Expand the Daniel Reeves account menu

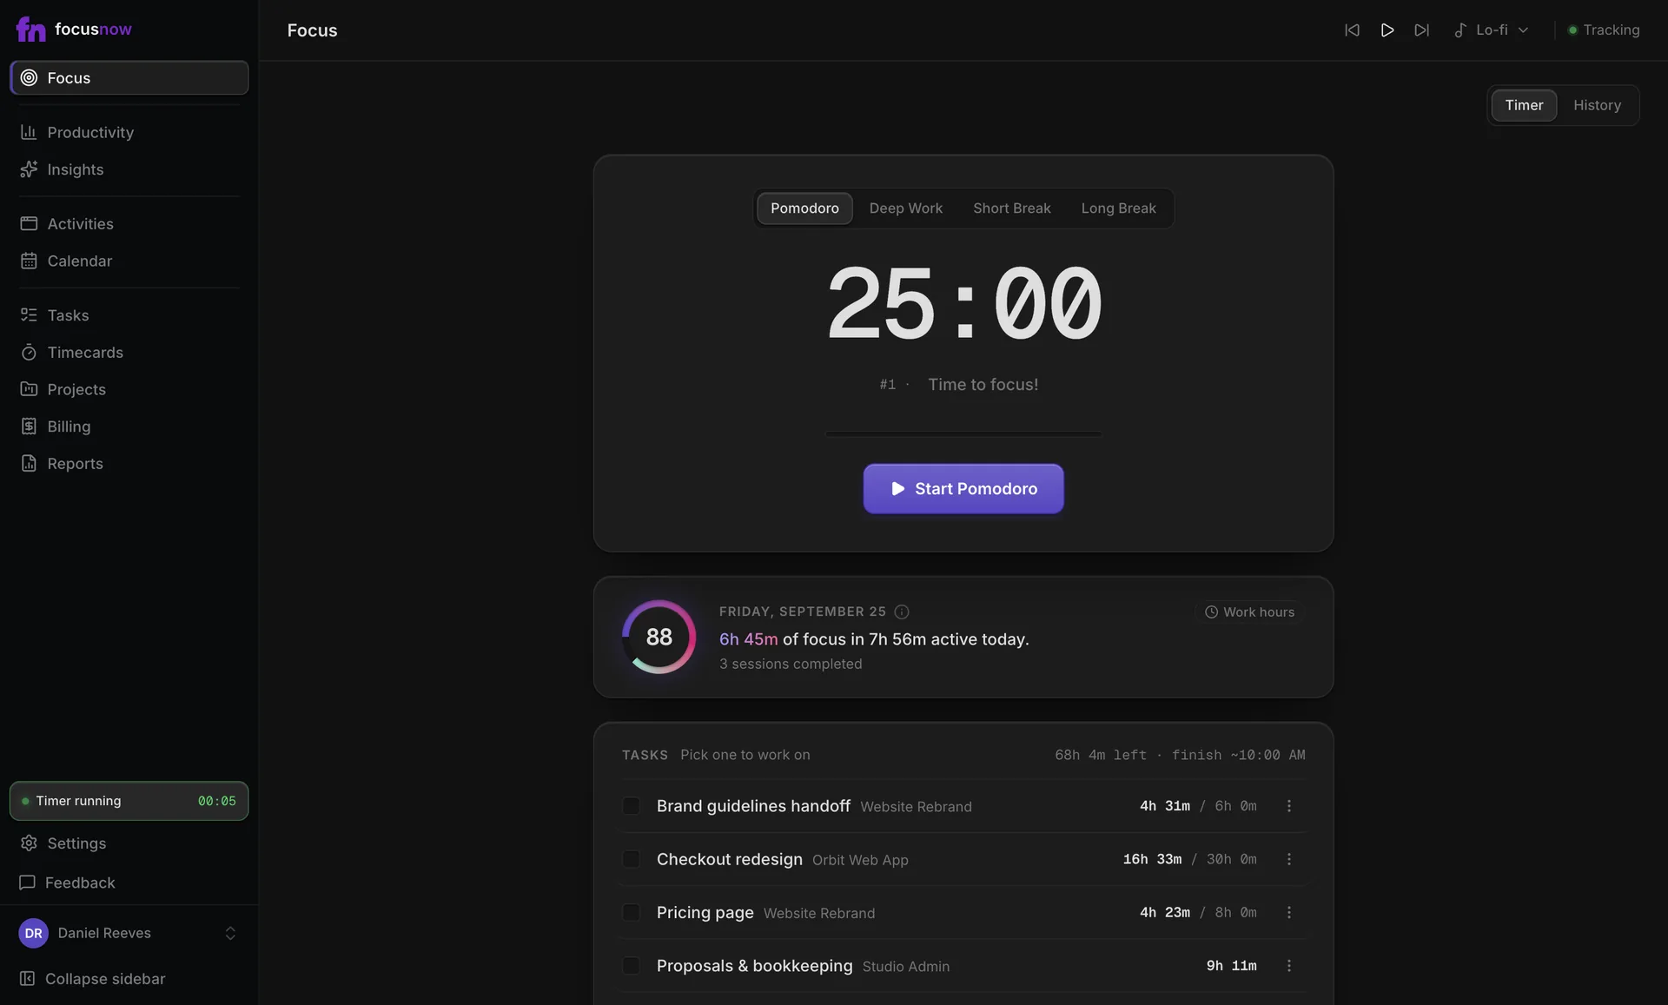point(129,933)
